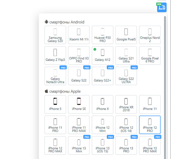Choose the iPhone 11 device

(150, 104)
